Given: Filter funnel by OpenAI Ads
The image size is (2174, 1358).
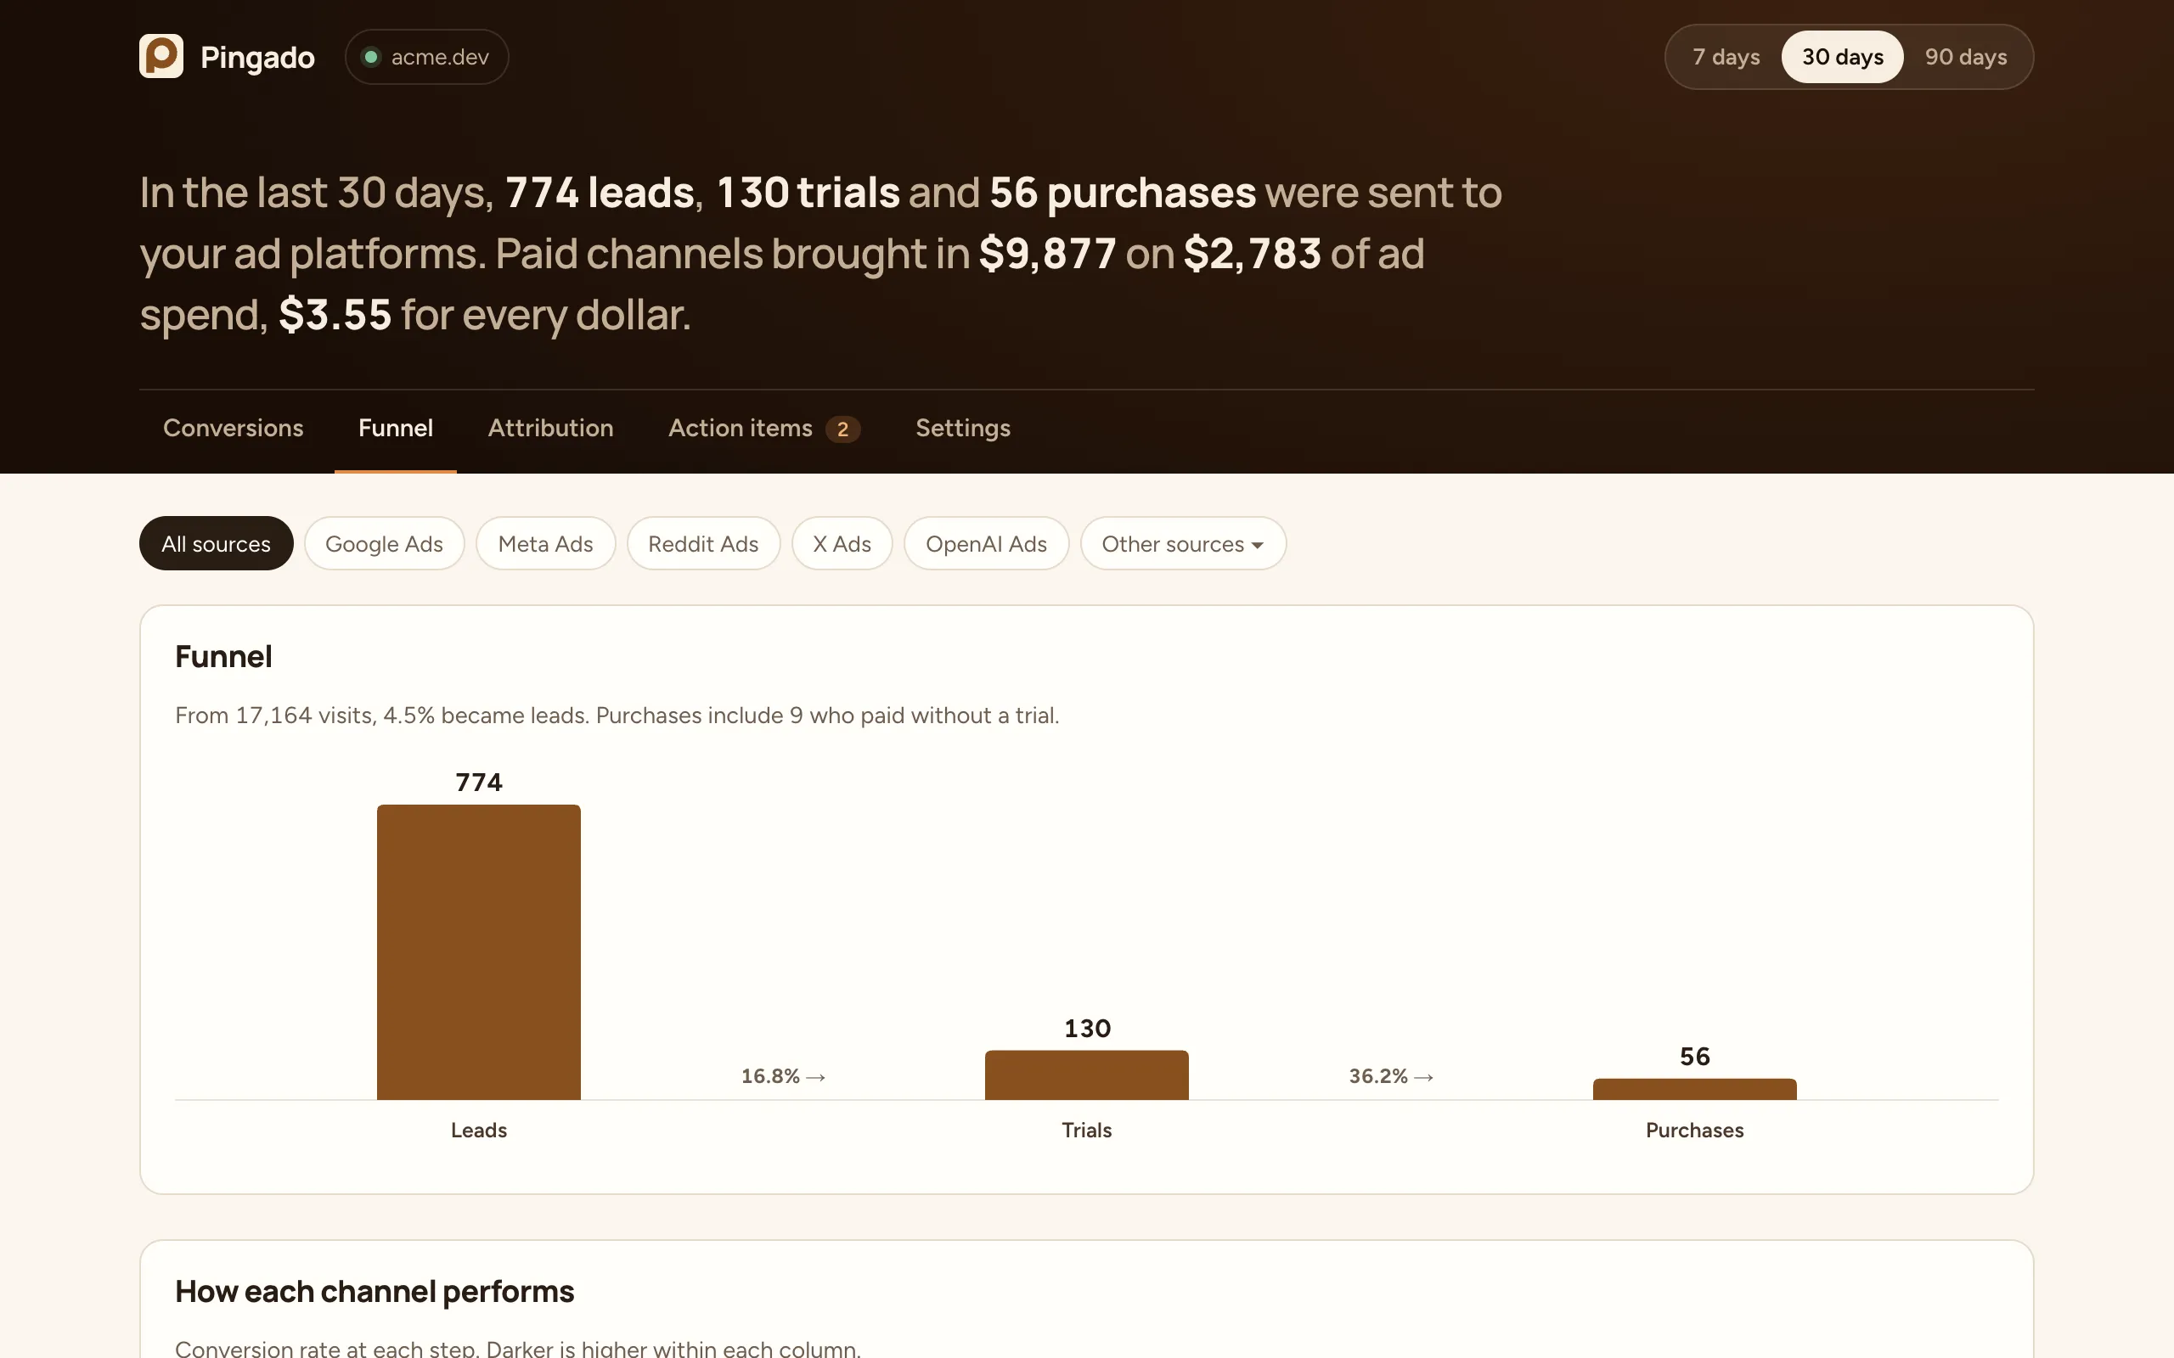Looking at the screenshot, I should [x=987, y=543].
